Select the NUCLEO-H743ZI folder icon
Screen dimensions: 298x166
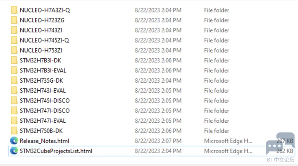point(14,30)
